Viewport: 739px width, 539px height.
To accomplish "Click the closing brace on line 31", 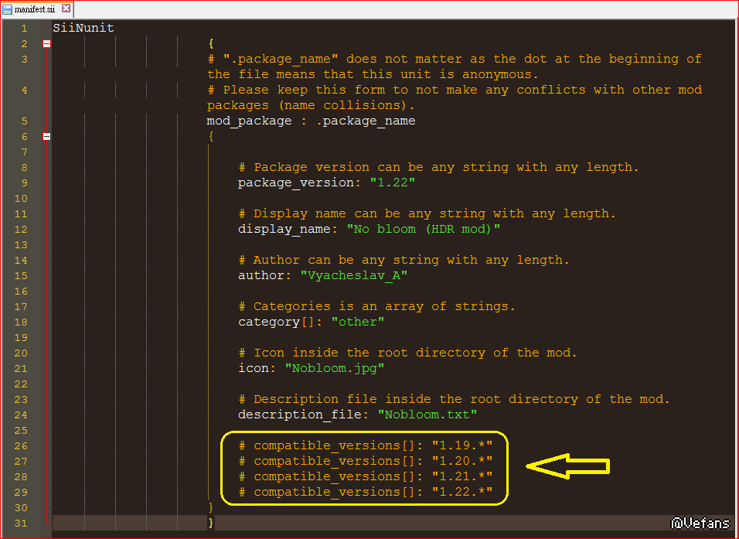I will pyautogui.click(x=211, y=523).
